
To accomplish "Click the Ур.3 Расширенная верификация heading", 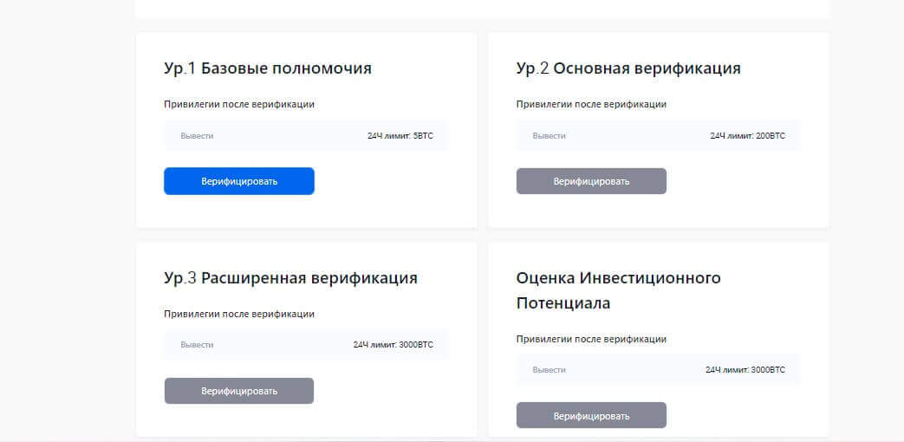I will pos(290,278).
